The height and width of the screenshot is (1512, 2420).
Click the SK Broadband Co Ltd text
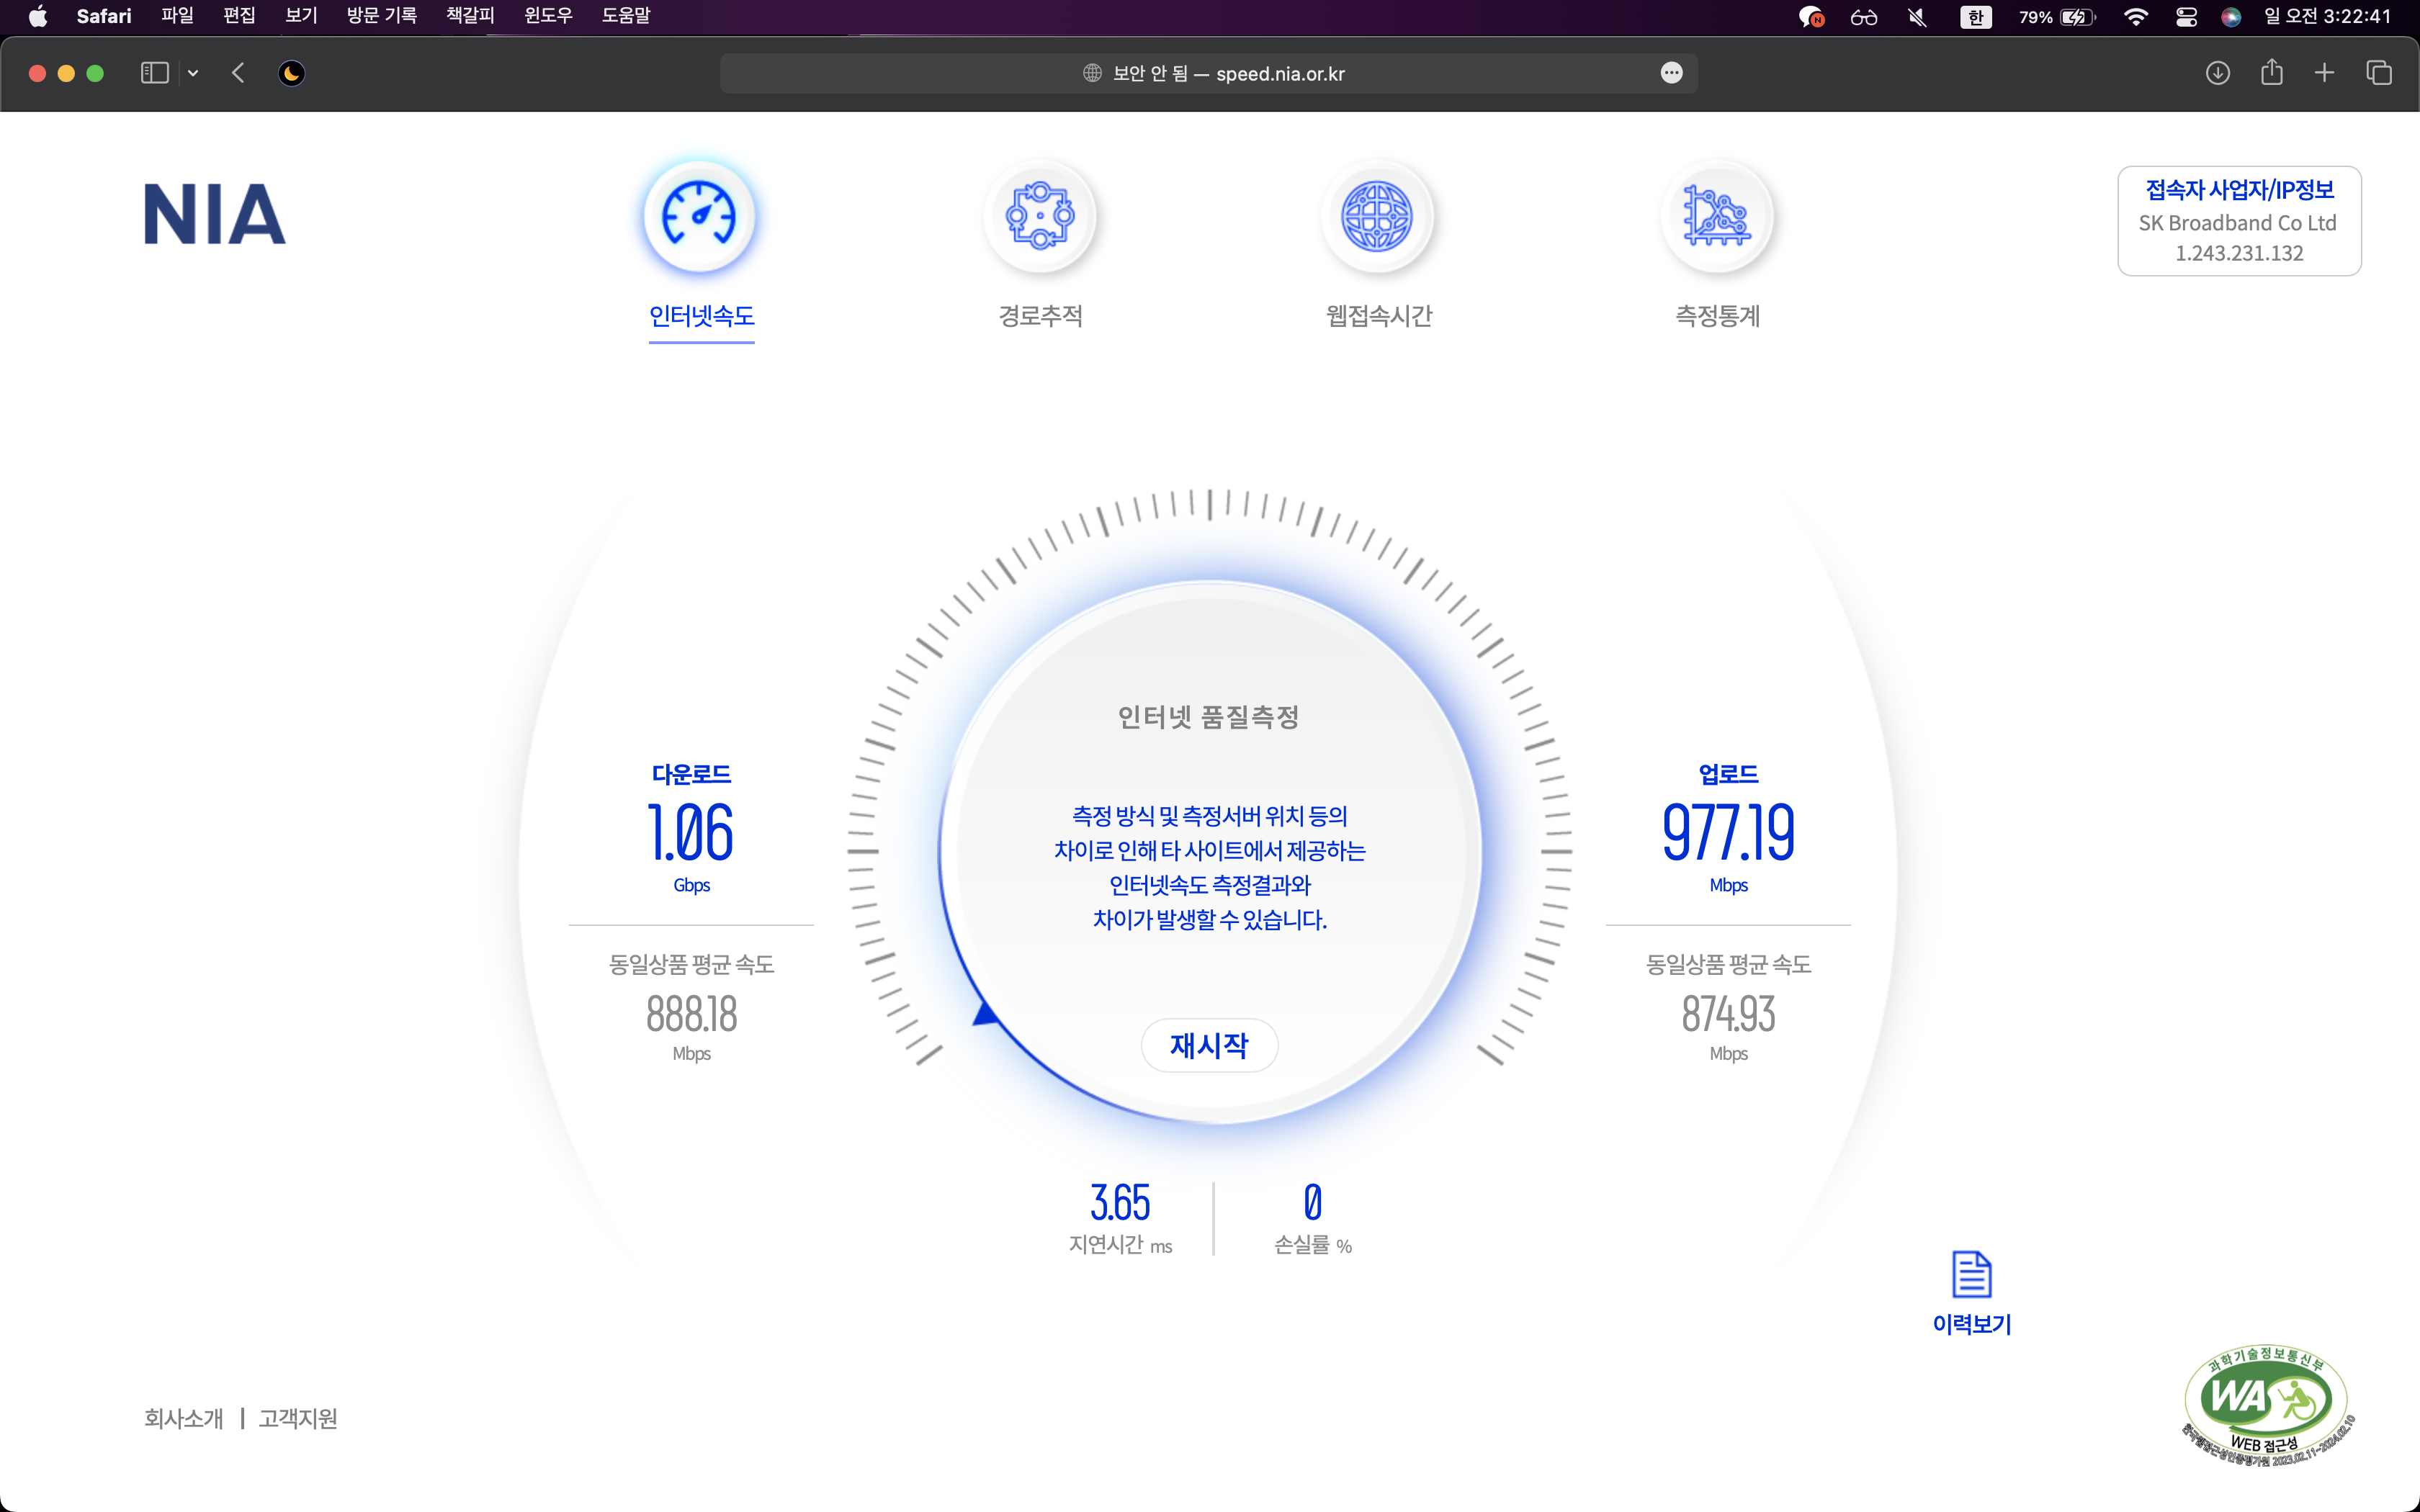[2238, 222]
